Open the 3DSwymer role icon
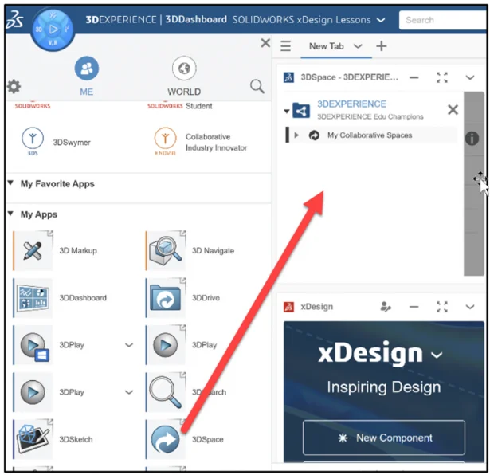Image resolution: width=490 pixels, height=475 pixels. (x=33, y=142)
